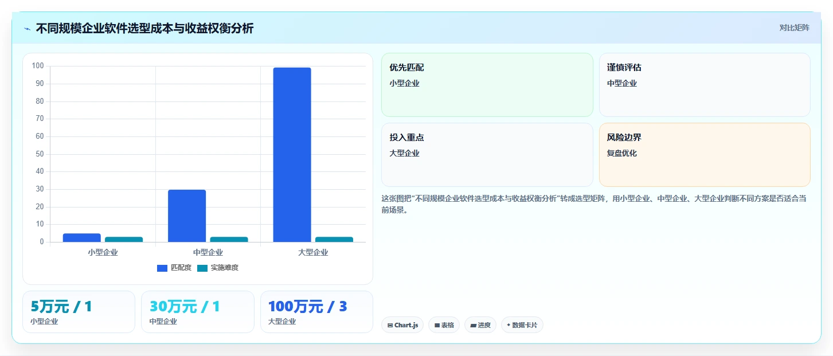Click the icon in the 进度 tag
833x356 pixels.
click(x=473, y=325)
